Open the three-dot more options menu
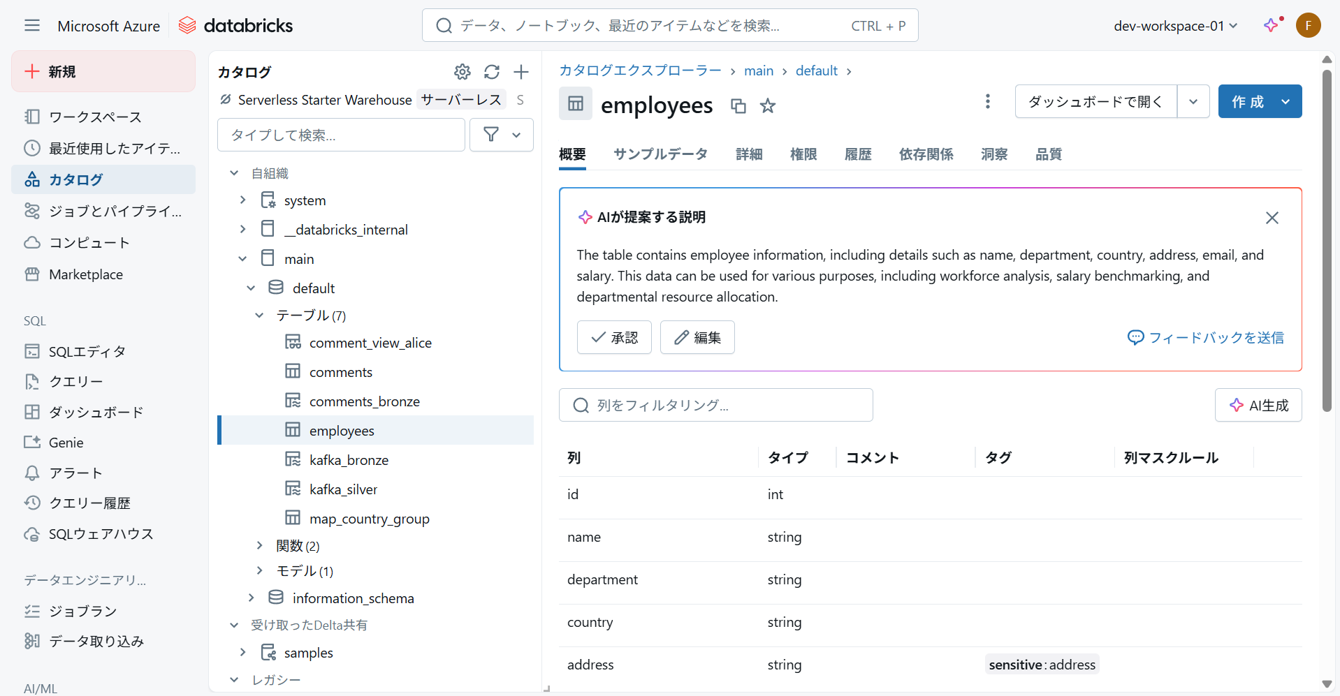1340x696 pixels. click(x=988, y=102)
